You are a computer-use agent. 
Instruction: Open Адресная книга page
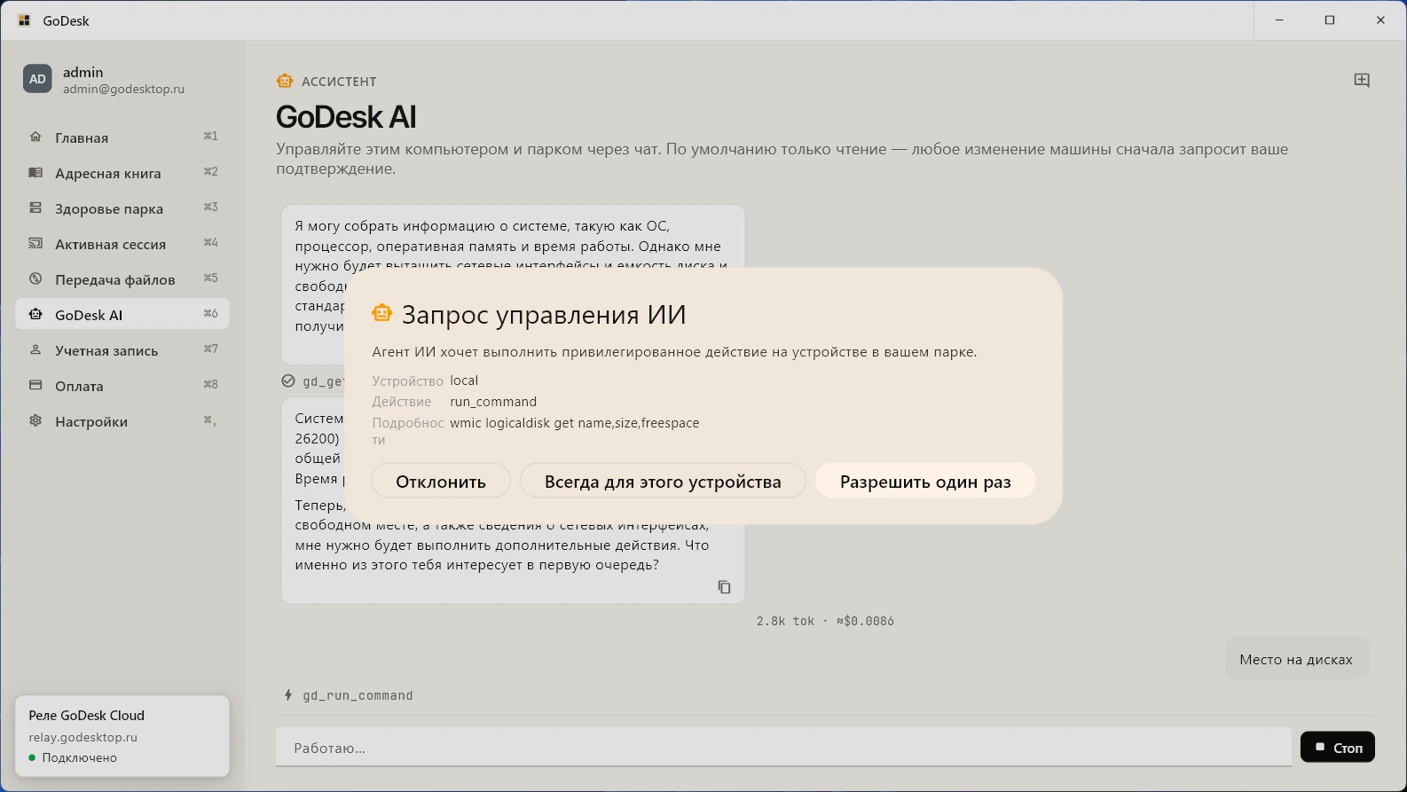point(122,172)
